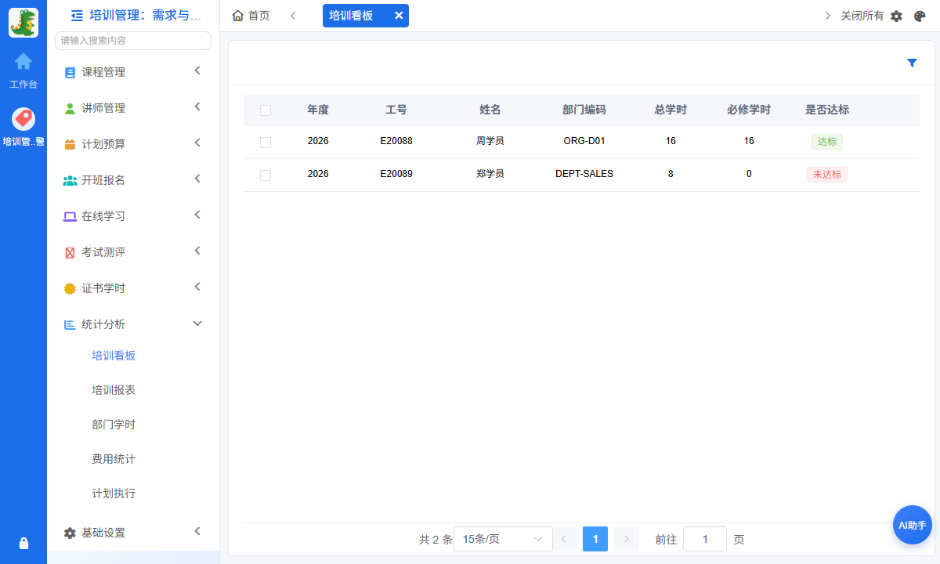
Task: Click the 达标 status tag for 周学员
Action: point(827,142)
